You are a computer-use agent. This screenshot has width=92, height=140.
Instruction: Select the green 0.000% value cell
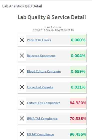[x=78, y=40]
